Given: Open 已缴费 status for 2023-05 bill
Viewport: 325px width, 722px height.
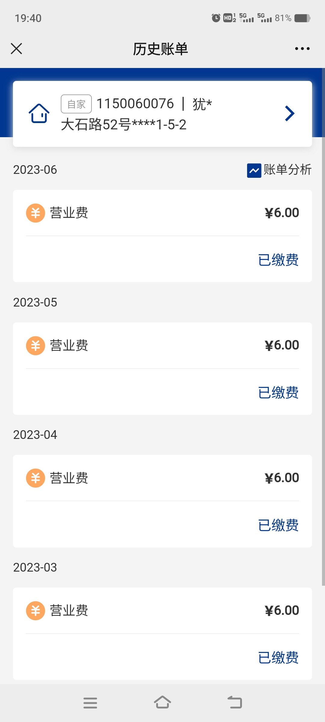Looking at the screenshot, I should (x=278, y=393).
